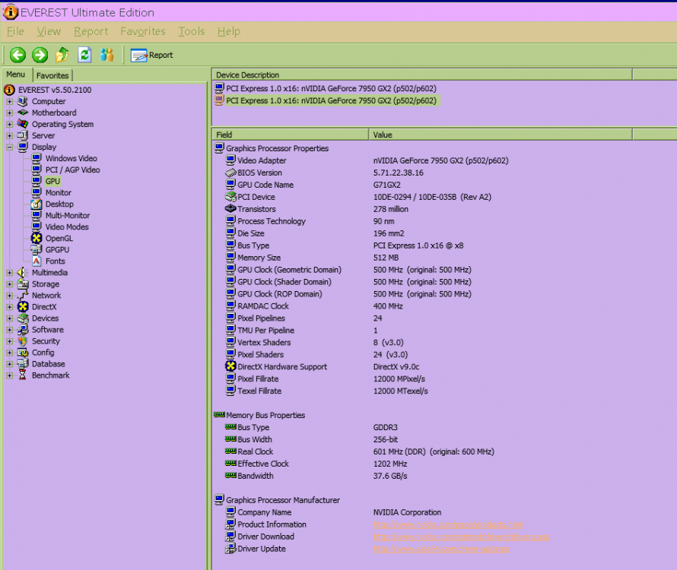
Task: Select GPGPU item in Display tree
Action: (59, 250)
